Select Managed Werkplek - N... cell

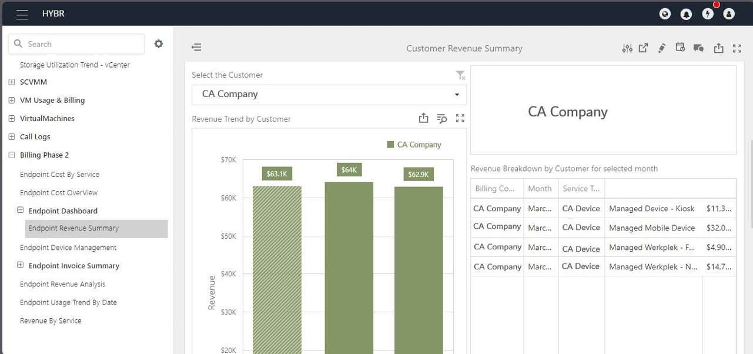click(x=653, y=267)
